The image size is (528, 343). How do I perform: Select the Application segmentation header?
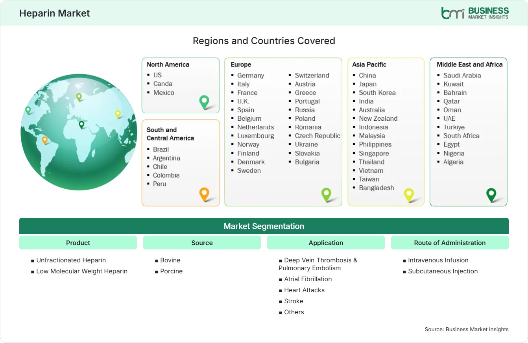(326, 243)
